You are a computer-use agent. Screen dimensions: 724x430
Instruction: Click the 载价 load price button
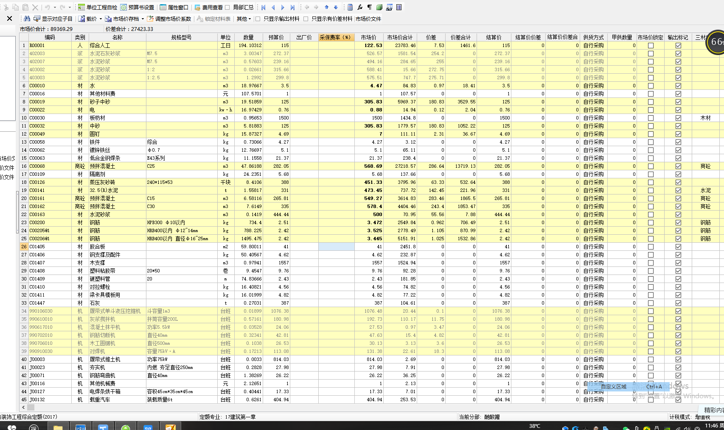(87, 19)
